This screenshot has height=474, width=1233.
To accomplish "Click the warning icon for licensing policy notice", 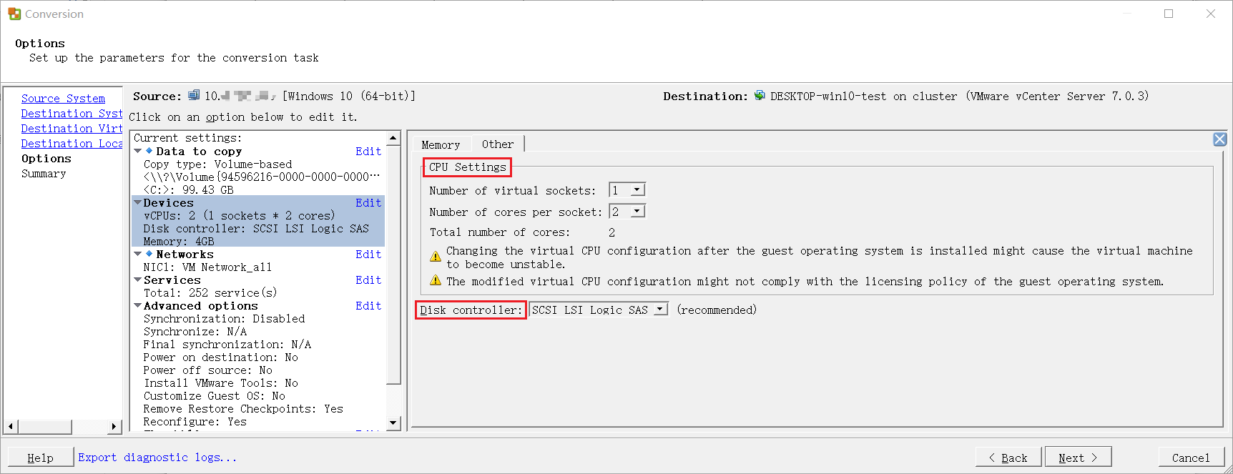I will [436, 280].
